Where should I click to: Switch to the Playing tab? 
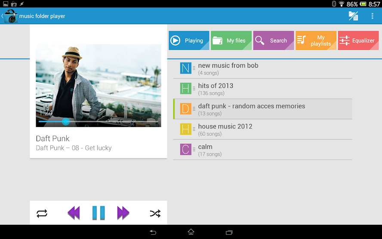tap(189, 40)
